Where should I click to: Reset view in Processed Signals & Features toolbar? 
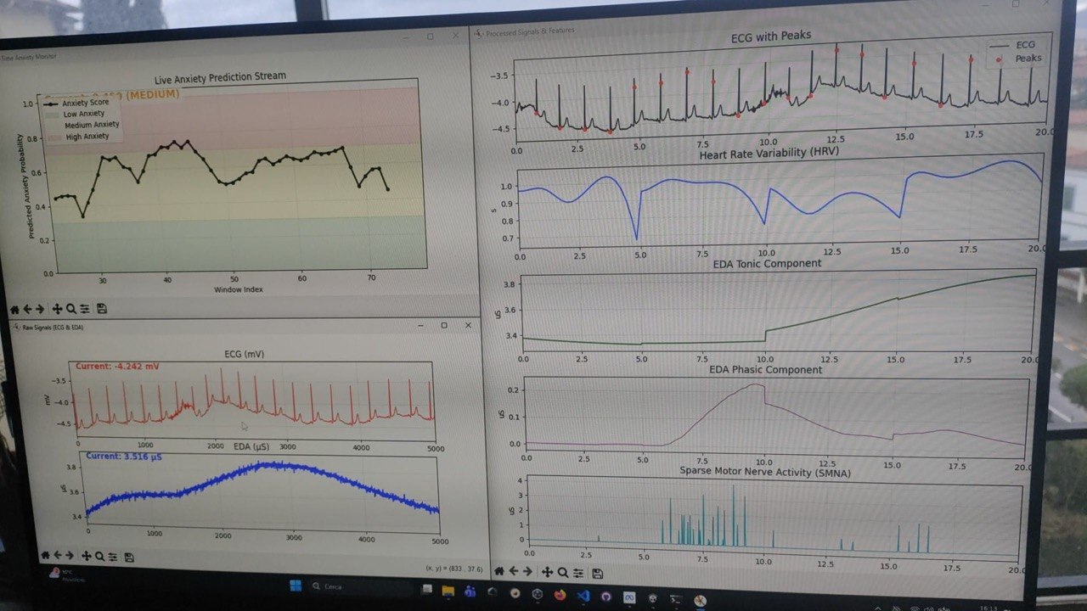(499, 571)
